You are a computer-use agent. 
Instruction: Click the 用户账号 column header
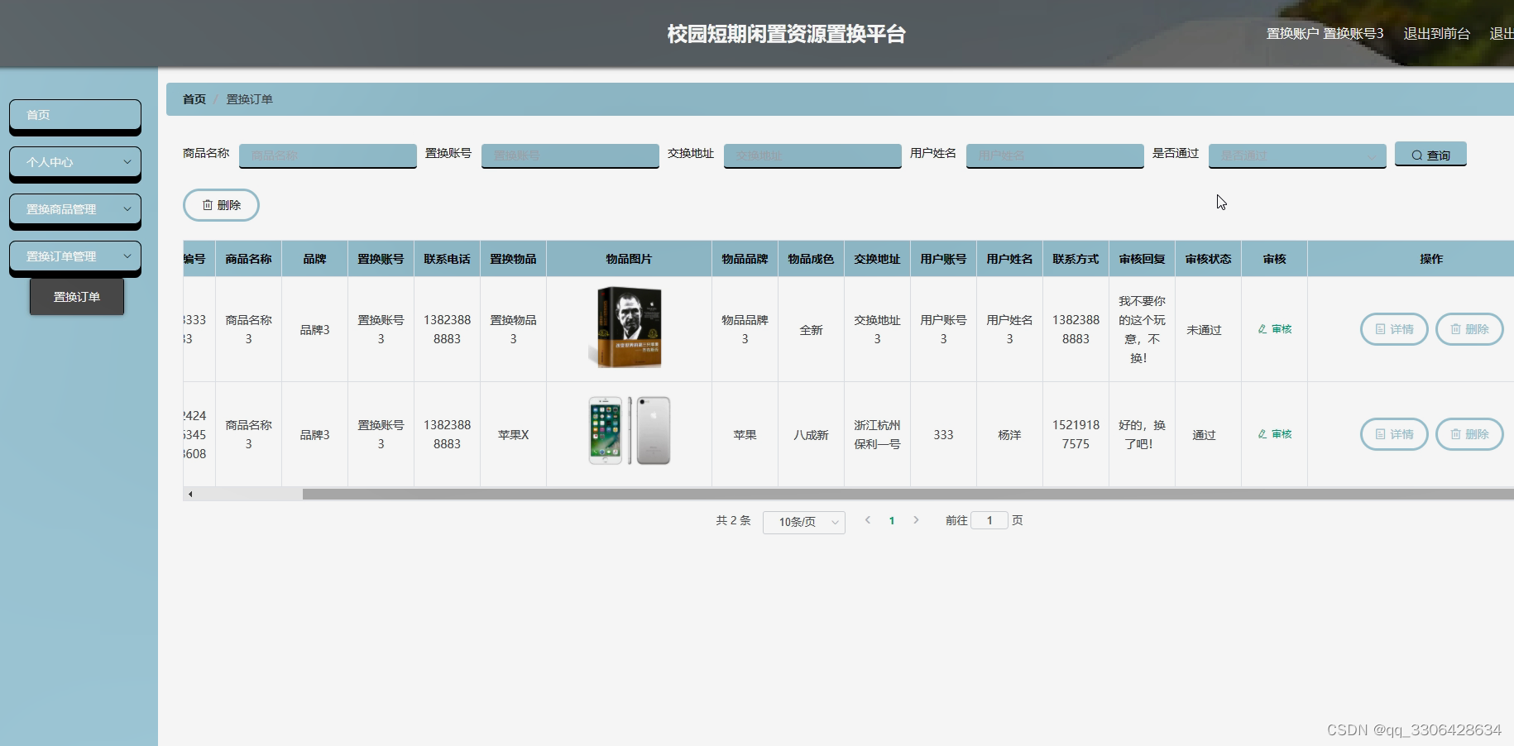tap(943, 259)
